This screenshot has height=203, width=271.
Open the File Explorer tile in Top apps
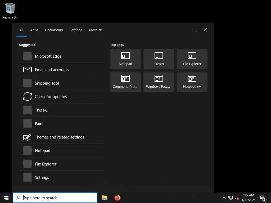(192, 59)
